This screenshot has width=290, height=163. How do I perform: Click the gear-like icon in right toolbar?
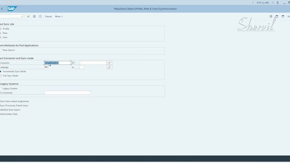pos(271,16)
